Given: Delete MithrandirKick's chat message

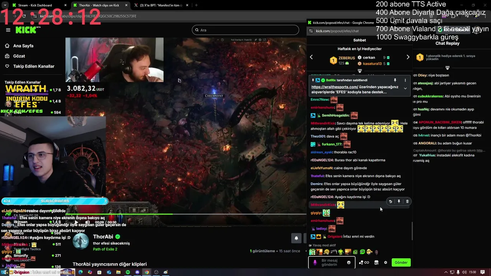Looking at the screenshot, I should [407, 201].
